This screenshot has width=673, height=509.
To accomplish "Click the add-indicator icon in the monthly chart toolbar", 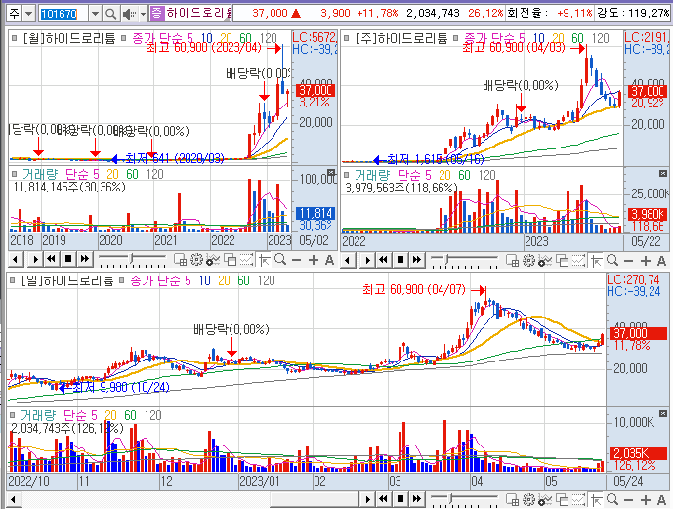I will (x=213, y=260).
